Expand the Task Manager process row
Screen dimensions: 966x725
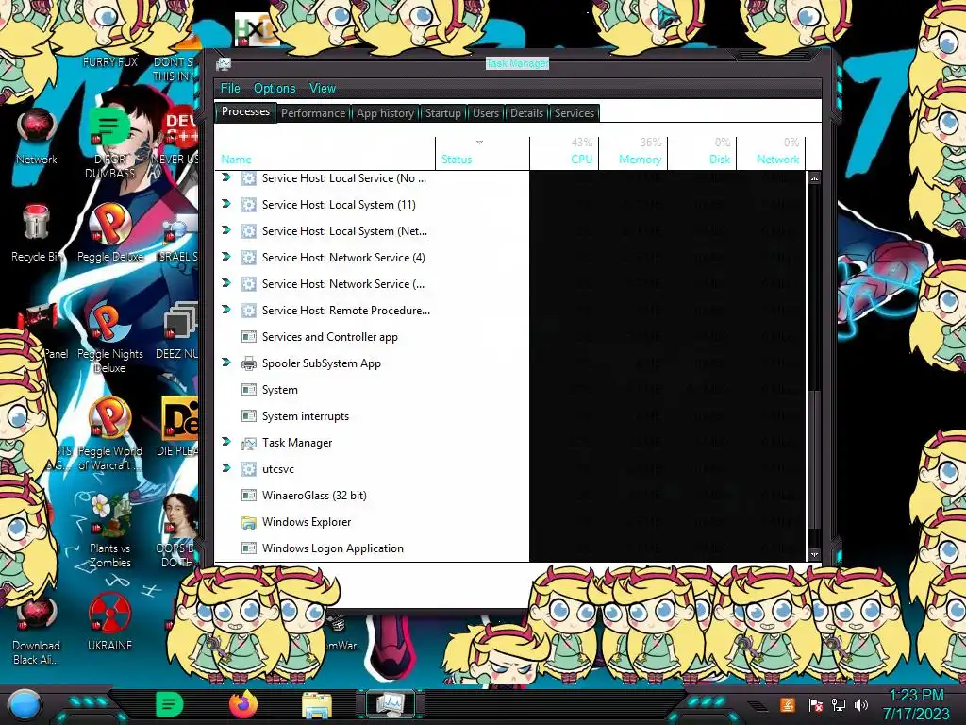(226, 442)
